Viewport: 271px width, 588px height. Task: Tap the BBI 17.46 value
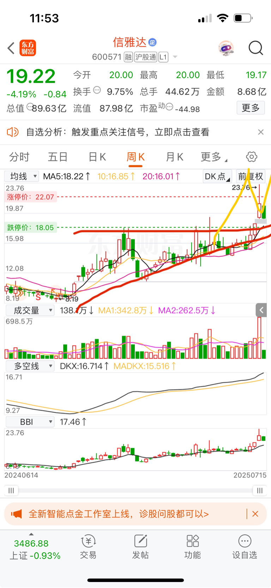73,422
